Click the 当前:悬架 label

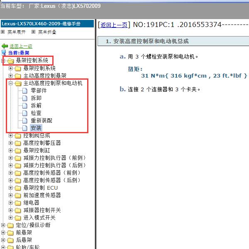[x=19, y=53]
